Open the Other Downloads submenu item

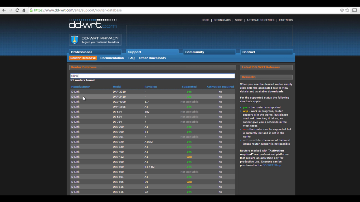pos(152,58)
